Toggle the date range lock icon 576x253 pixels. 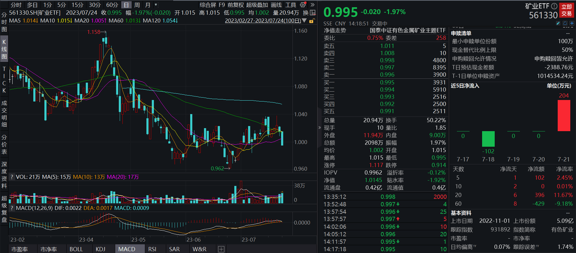pyautogui.click(x=312, y=21)
